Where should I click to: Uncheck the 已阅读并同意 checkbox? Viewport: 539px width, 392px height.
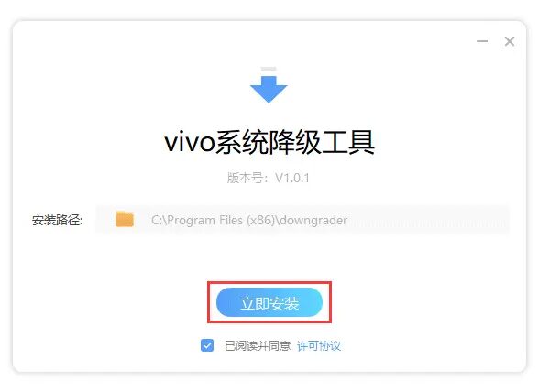(x=207, y=345)
